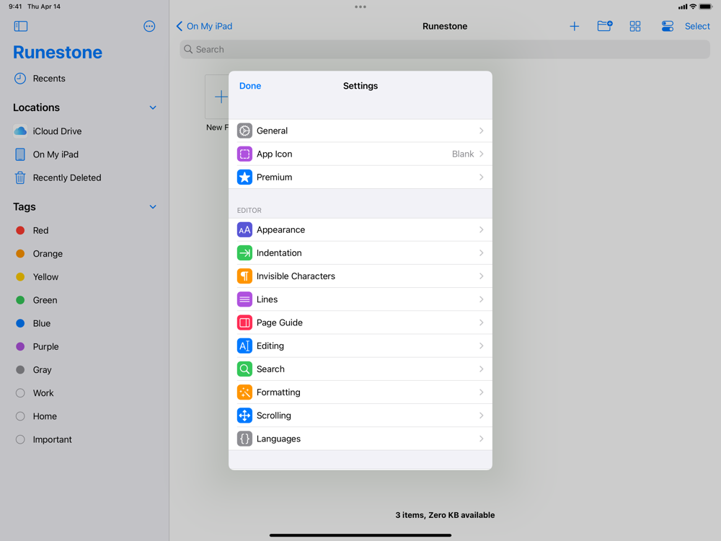The width and height of the screenshot is (721, 541).
Task: Tap the green Indentation arrow icon
Action: click(x=244, y=253)
